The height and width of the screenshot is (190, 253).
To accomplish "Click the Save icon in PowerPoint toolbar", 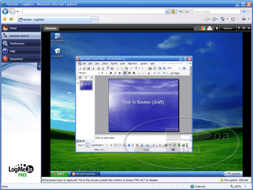I will click(x=89, y=68).
